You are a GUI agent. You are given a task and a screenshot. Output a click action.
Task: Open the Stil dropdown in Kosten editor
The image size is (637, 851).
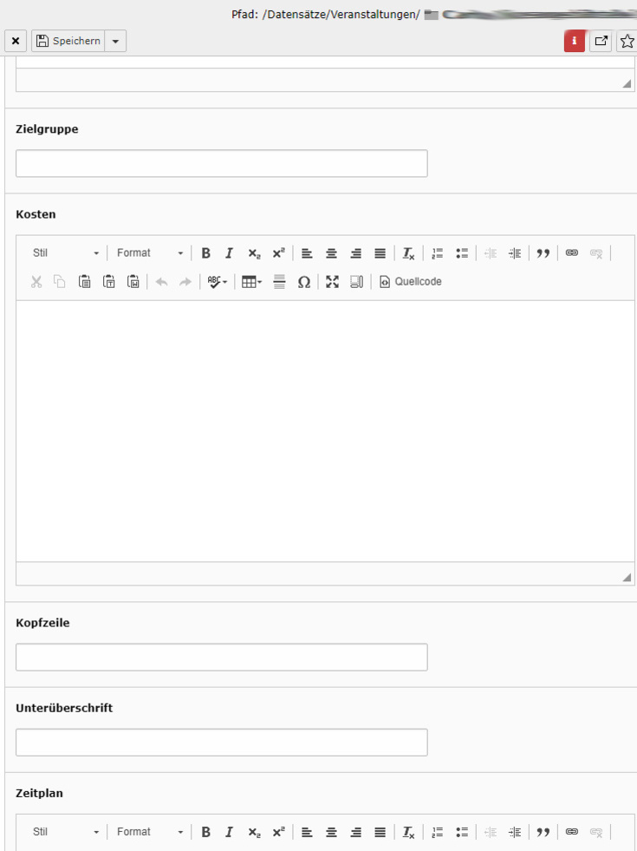point(66,253)
